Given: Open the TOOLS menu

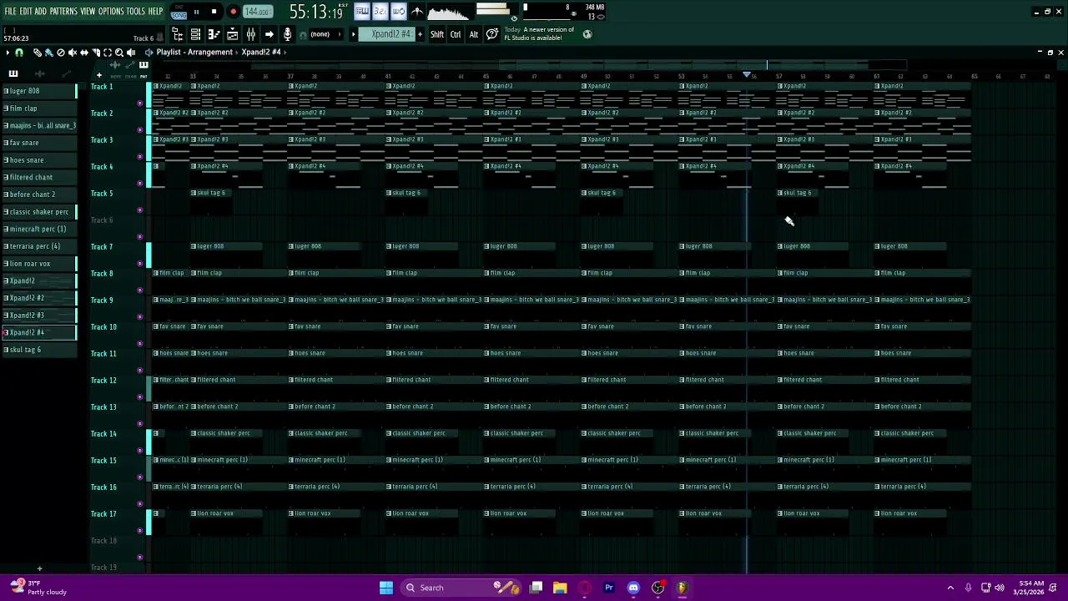Looking at the screenshot, I should (x=135, y=12).
